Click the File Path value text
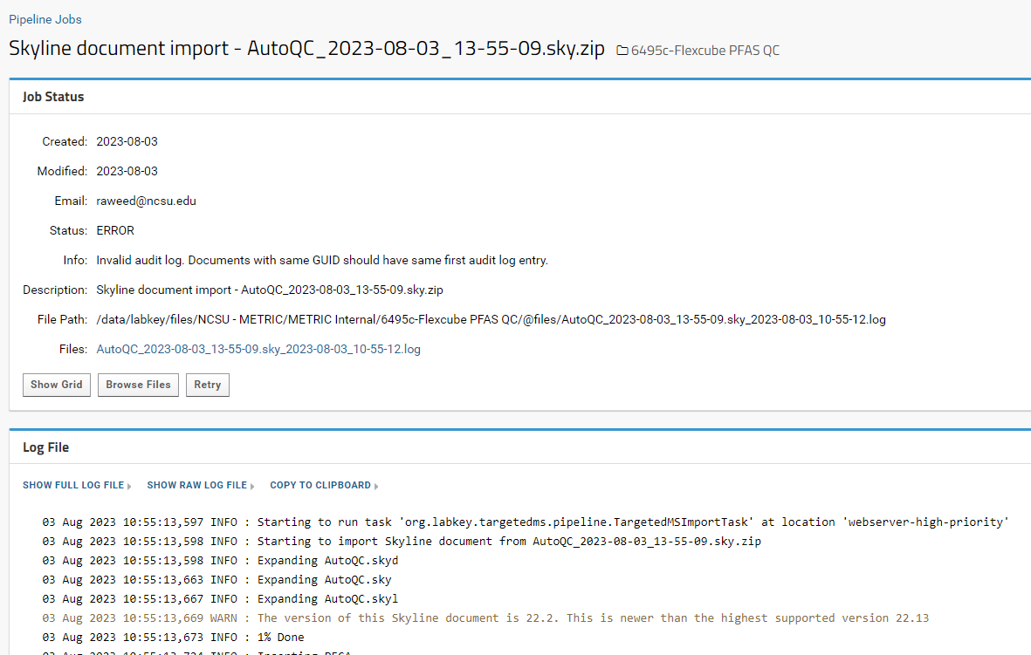The height and width of the screenshot is (655, 1031). tap(491, 319)
